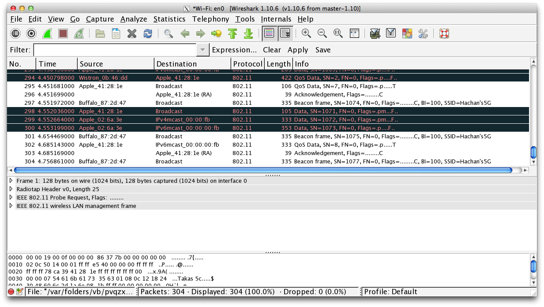Sort packets by Time column header

pyautogui.click(x=56, y=64)
